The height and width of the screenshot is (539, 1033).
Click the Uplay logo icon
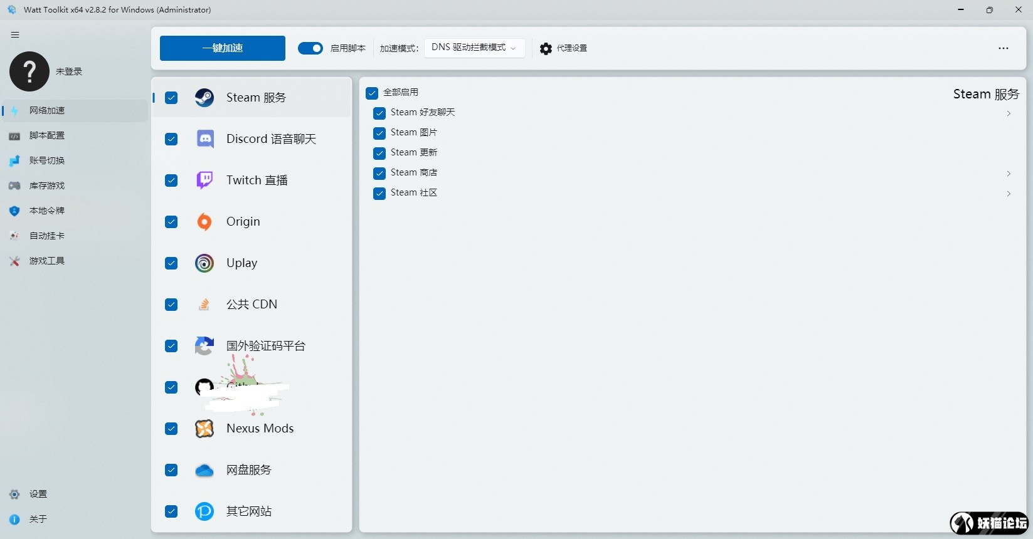coord(204,263)
